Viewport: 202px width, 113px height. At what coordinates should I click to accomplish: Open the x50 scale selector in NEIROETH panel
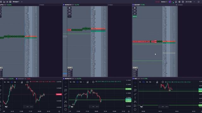(69, 14)
